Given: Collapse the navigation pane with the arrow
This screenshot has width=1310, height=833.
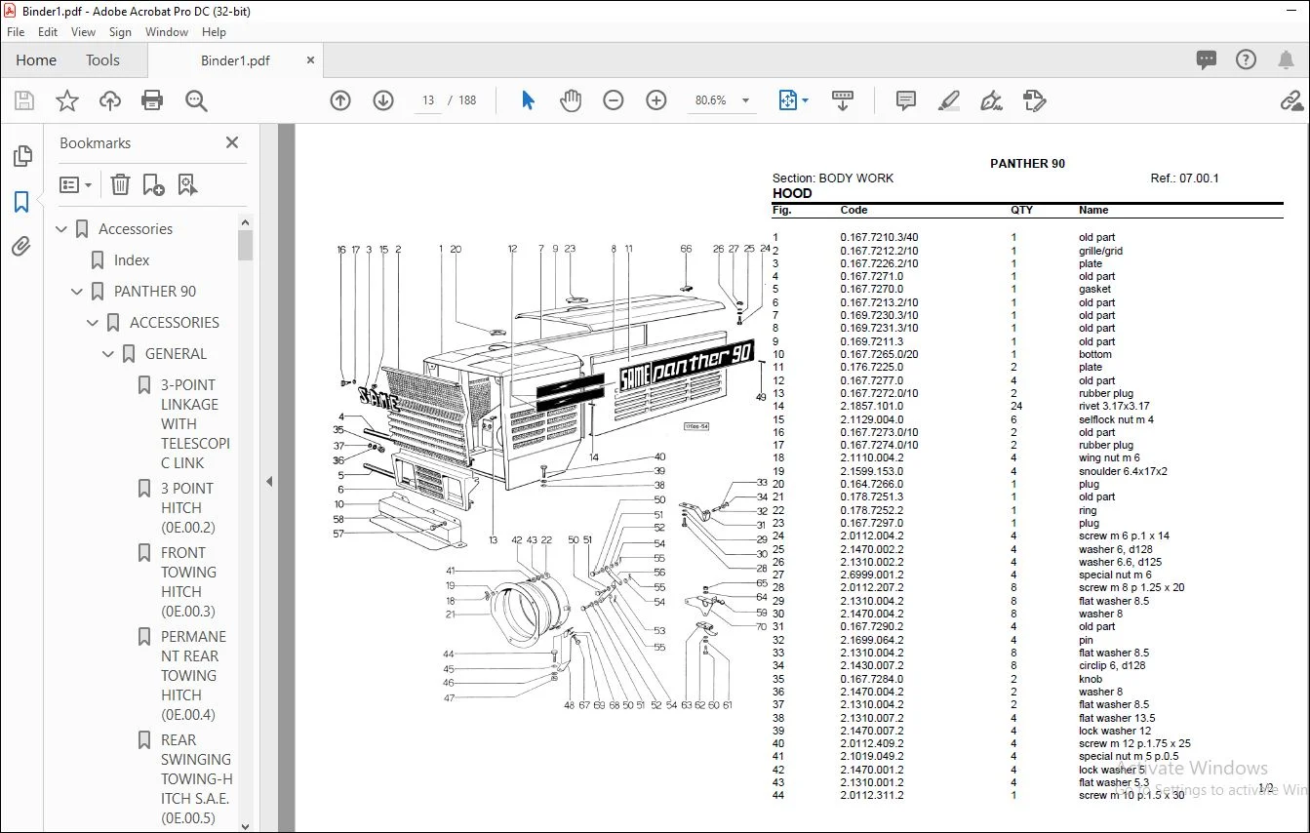Looking at the screenshot, I should click(x=269, y=481).
